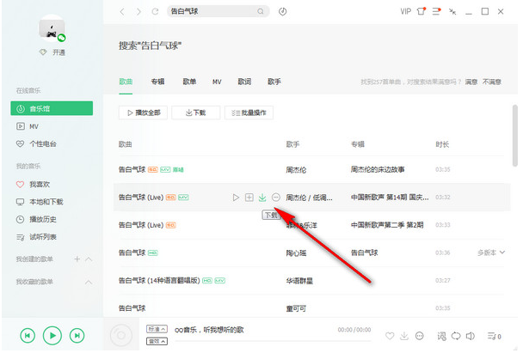Add new playlist with plus icon
Image resolution: width=529 pixels, height=353 pixels.
(x=77, y=259)
